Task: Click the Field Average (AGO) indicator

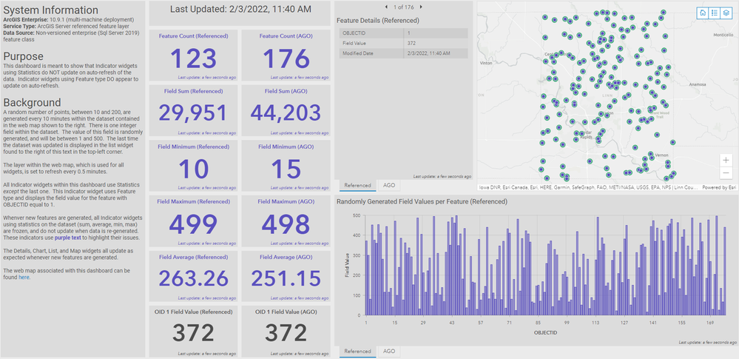Action: pyautogui.click(x=286, y=276)
